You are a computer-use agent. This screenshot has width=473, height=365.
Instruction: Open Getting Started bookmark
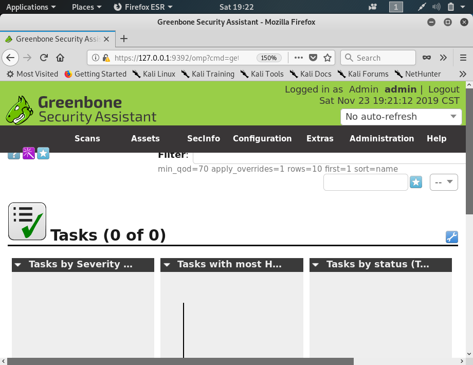[x=96, y=74]
